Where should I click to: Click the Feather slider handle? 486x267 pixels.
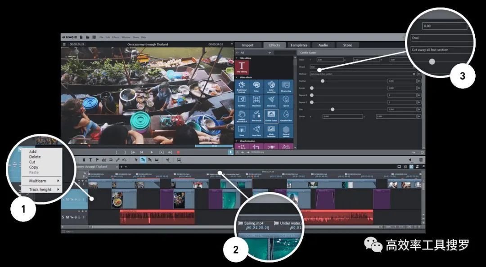pyautogui.click(x=323, y=81)
